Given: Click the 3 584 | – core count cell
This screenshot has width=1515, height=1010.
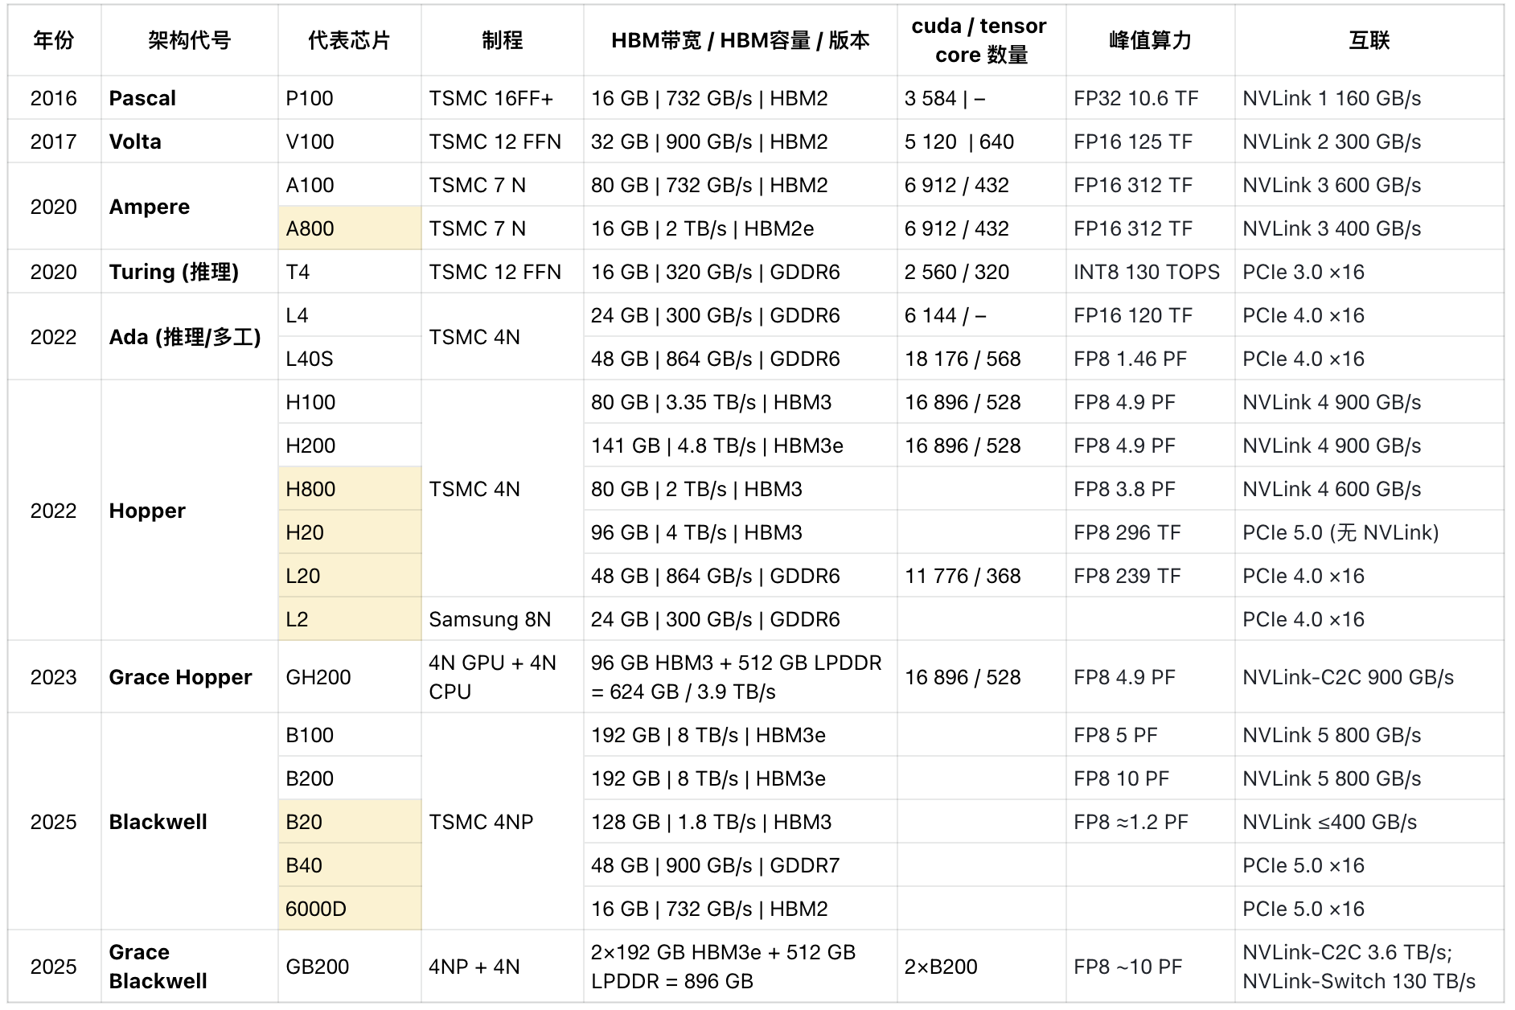Looking at the screenshot, I should click(982, 98).
